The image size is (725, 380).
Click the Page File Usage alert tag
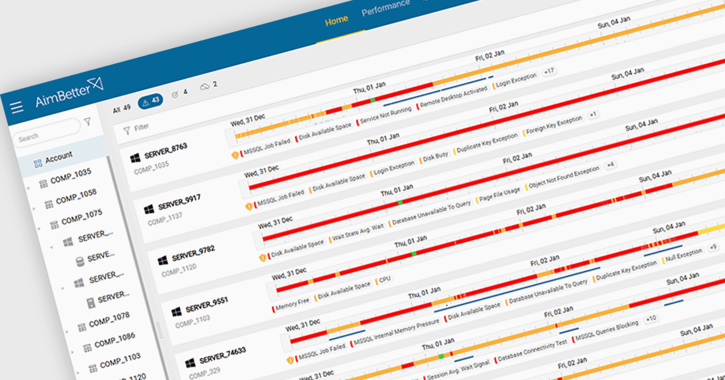point(498,195)
